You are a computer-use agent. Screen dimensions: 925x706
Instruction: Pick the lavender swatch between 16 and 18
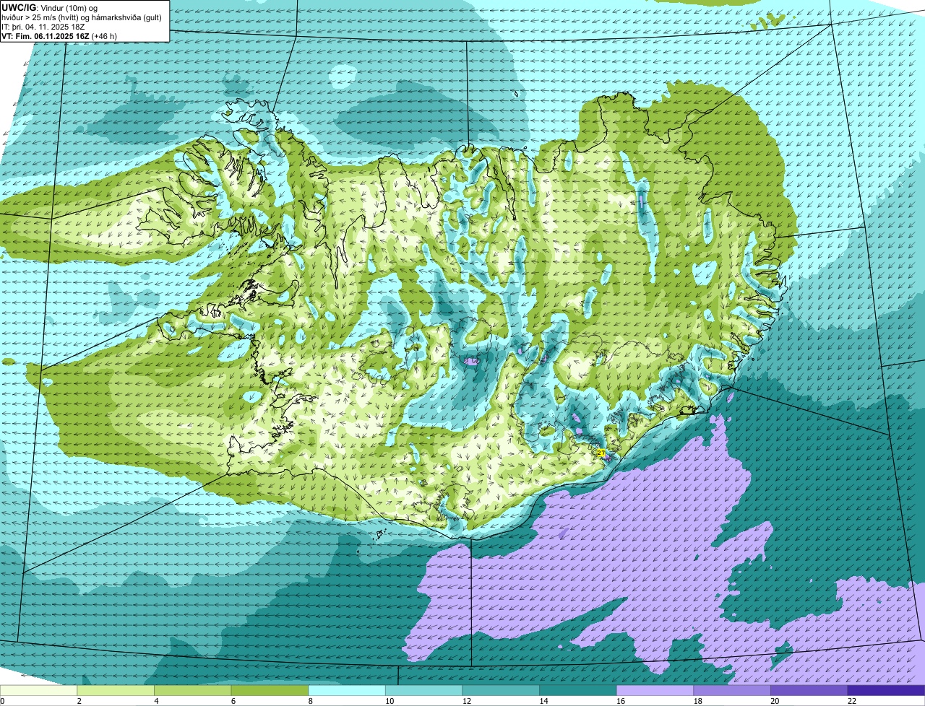655,690
